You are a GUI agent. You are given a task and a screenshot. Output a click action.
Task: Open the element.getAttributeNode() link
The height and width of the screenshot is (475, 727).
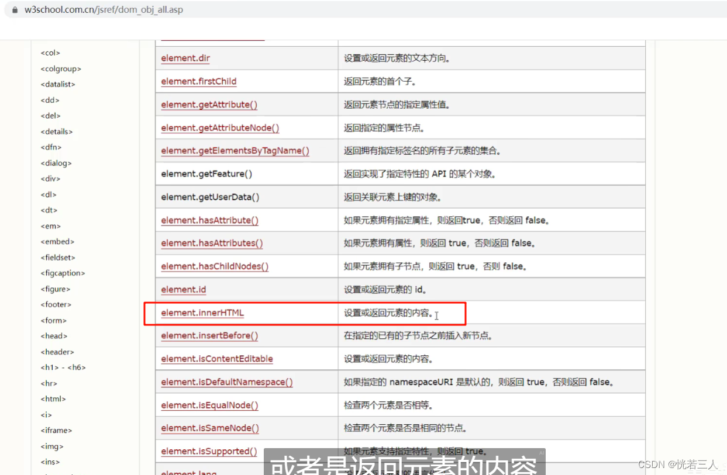point(220,127)
